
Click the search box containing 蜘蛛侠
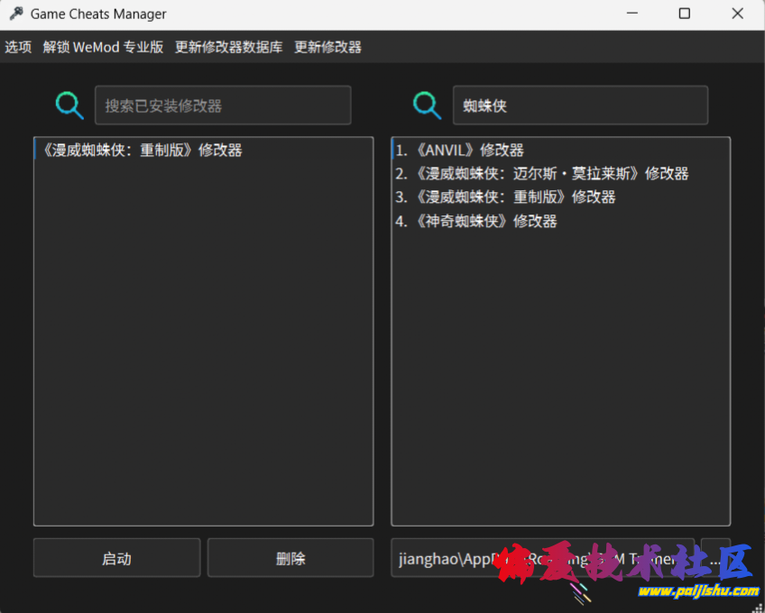pos(580,105)
